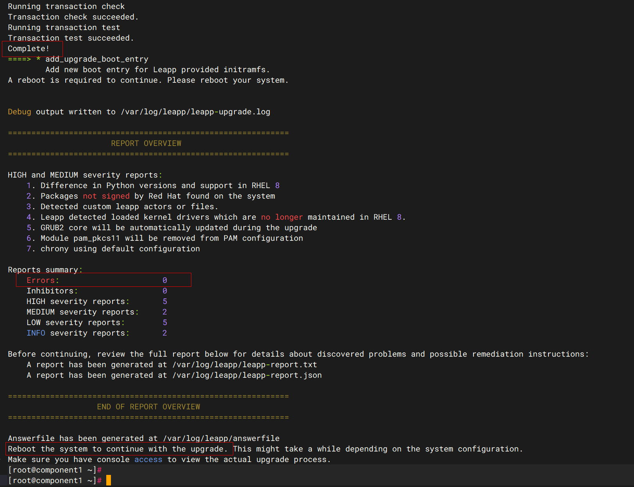634x487 pixels.
Task: Click the red 'Errors:' label
Action: 43,281
